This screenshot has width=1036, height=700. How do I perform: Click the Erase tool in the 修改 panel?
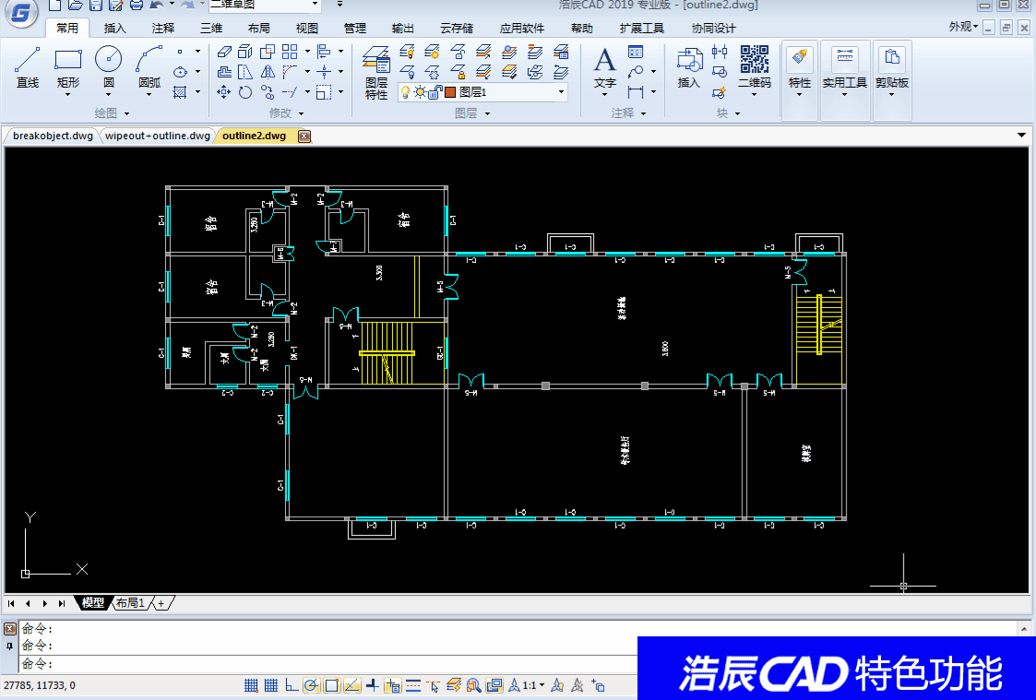(224, 51)
